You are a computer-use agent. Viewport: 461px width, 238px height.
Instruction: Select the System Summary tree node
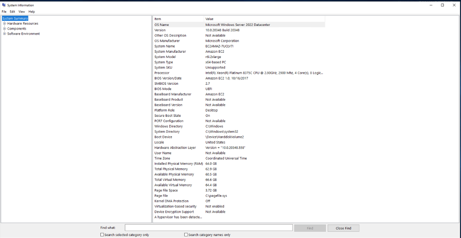click(15, 18)
